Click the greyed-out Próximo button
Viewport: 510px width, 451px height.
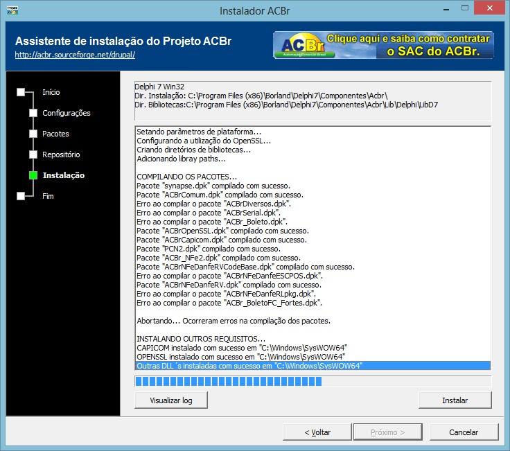tap(388, 432)
